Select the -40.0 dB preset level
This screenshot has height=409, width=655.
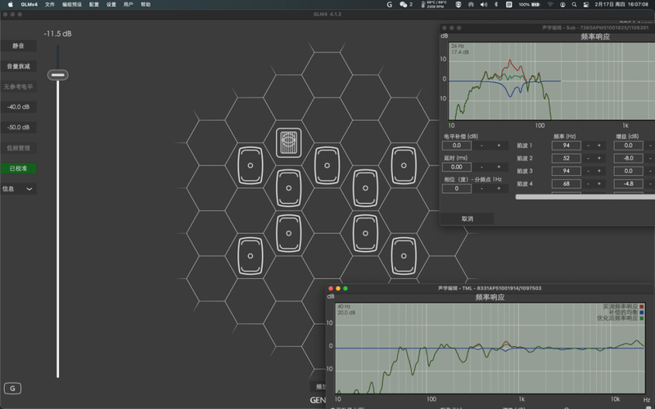tap(18, 107)
